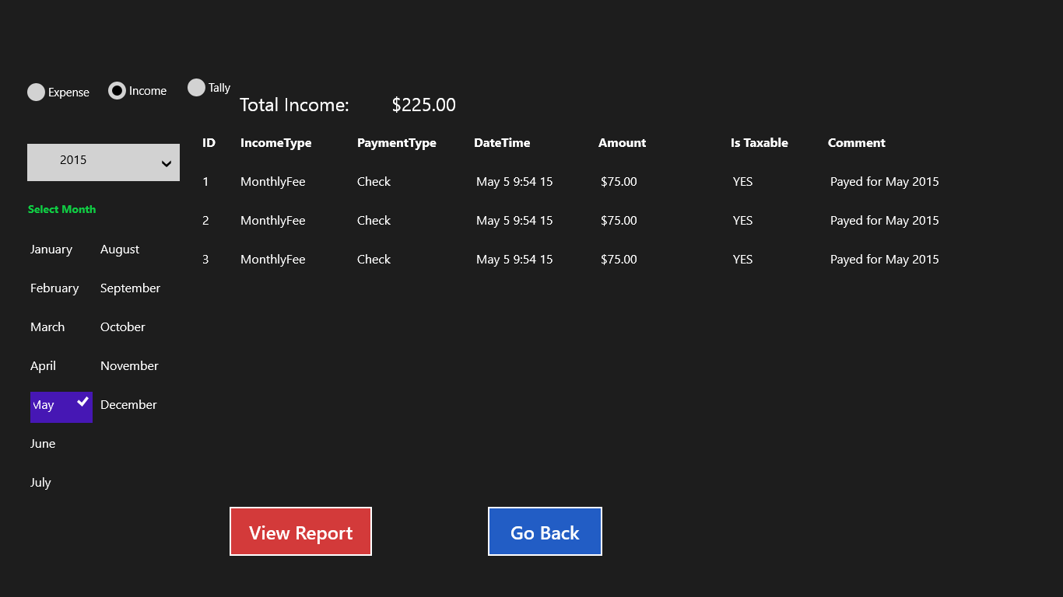Click the year dropdown chevron arrow
The image size is (1063, 597).
point(166,163)
